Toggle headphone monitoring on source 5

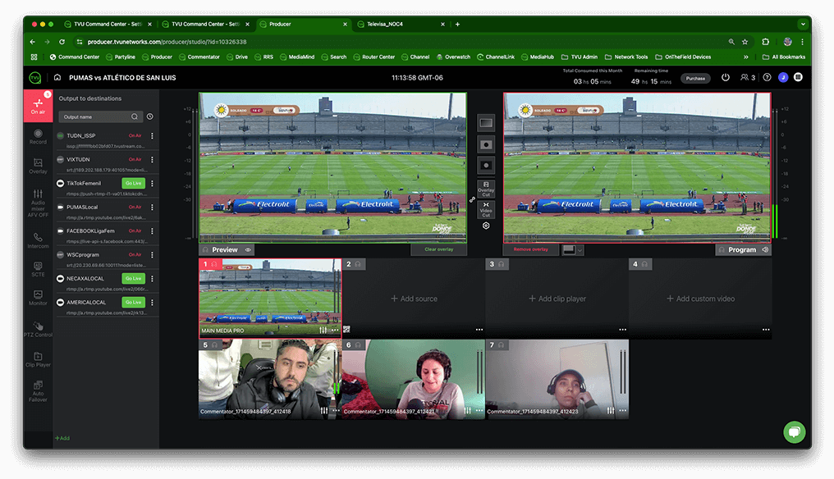click(x=214, y=345)
